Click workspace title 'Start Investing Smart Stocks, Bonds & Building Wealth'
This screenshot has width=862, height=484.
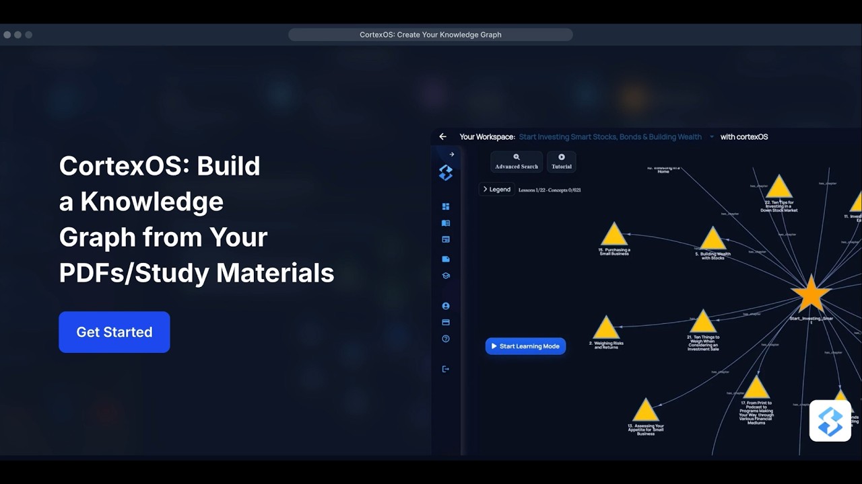point(610,136)
